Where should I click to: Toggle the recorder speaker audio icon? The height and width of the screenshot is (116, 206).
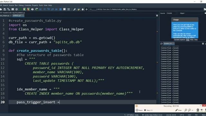click(x=202, y=110)
